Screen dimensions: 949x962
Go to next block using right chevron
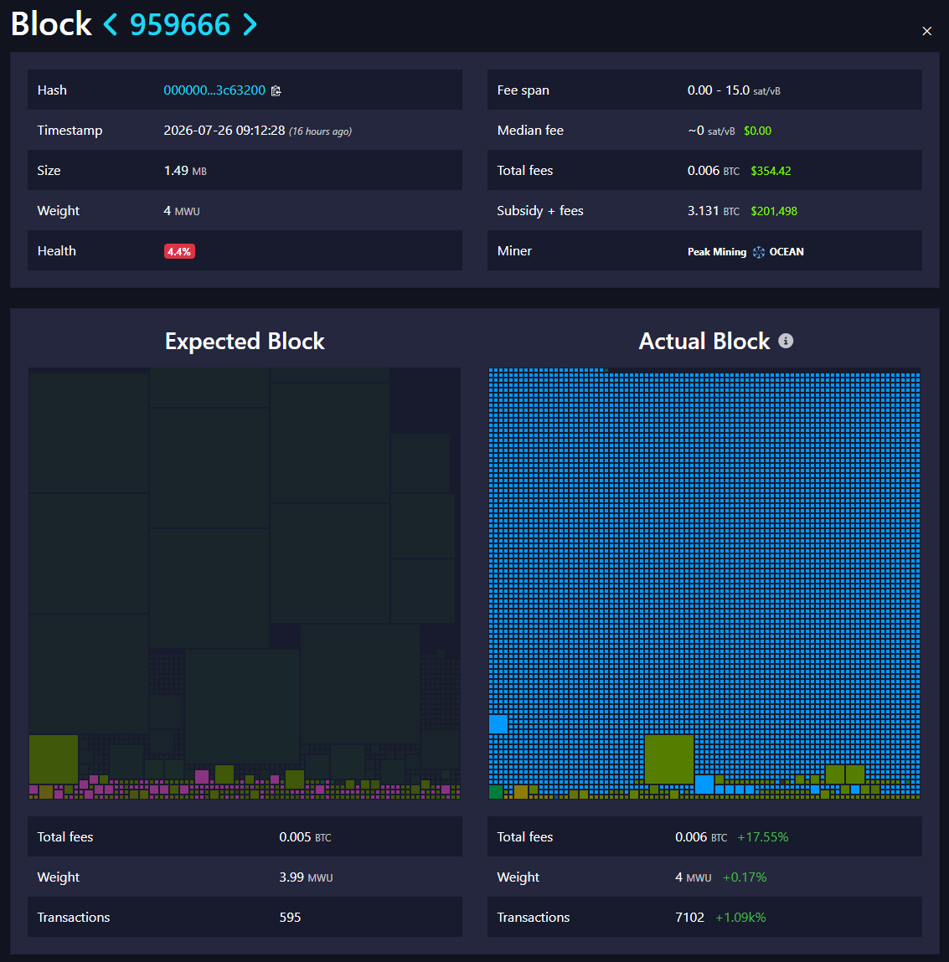pos(250,24)
